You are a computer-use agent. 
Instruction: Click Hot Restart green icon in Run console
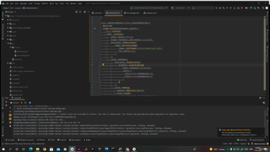(x=25, y=103)
